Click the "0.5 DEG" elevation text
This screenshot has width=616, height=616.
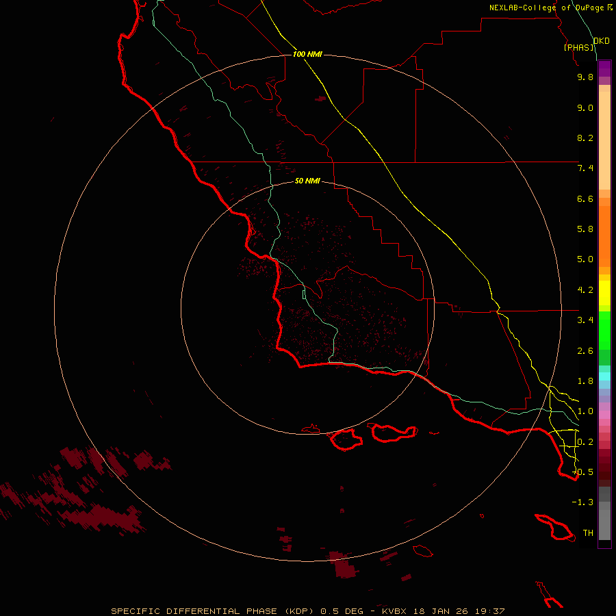(342, 611)
